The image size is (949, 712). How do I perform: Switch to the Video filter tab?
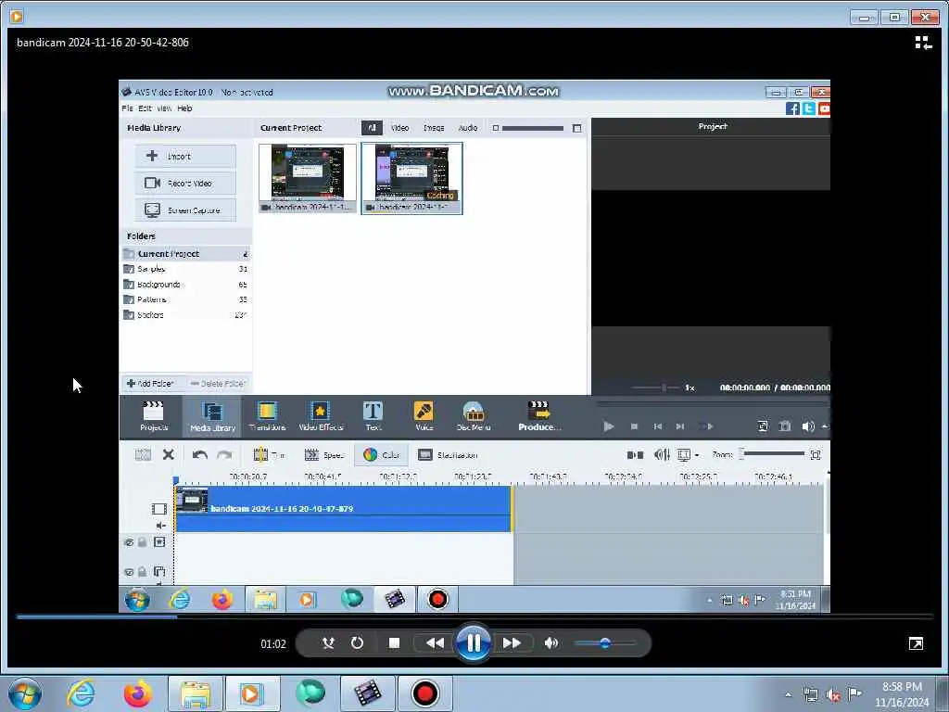tap(399, 128)
